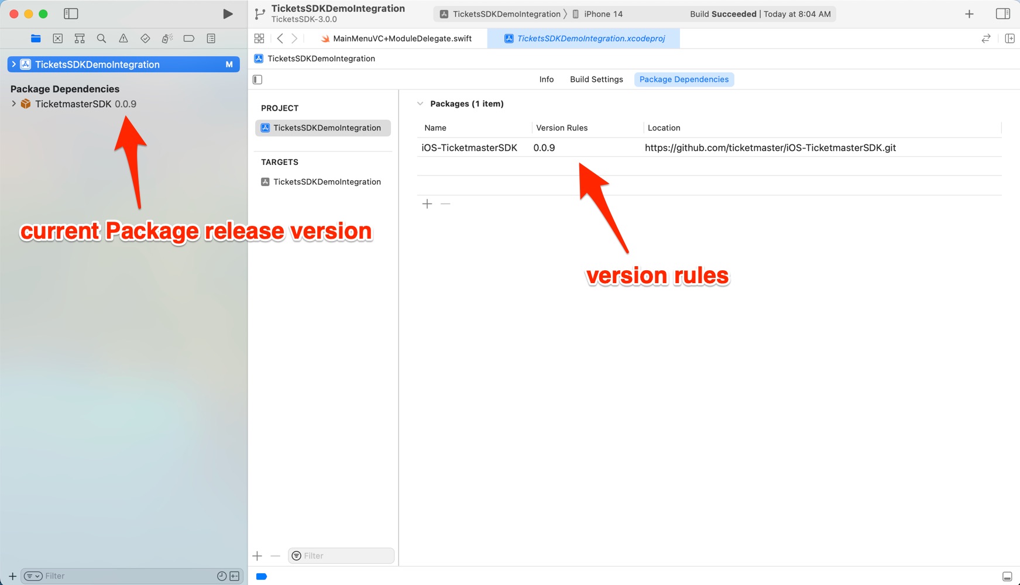The height and width of the screenshot is (585, 1020).
Task: Add an editor on the right
Action: (1009, 39)
